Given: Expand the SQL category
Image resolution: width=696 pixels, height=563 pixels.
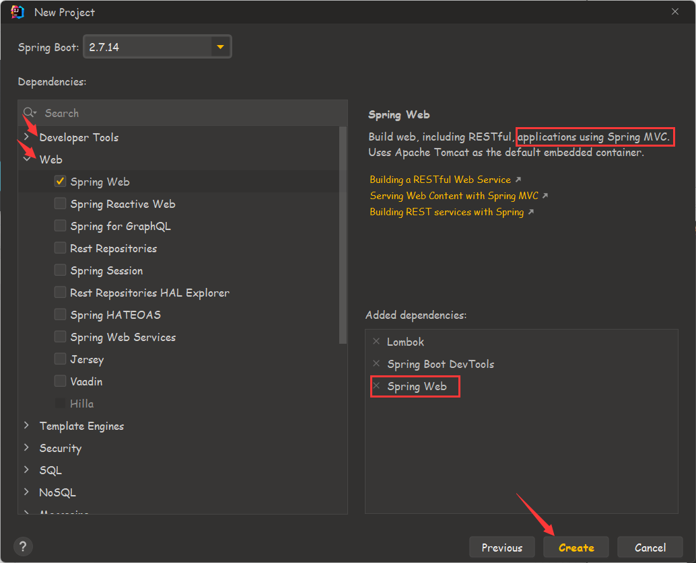Looking at the screenshot, I should click(27, 470).
